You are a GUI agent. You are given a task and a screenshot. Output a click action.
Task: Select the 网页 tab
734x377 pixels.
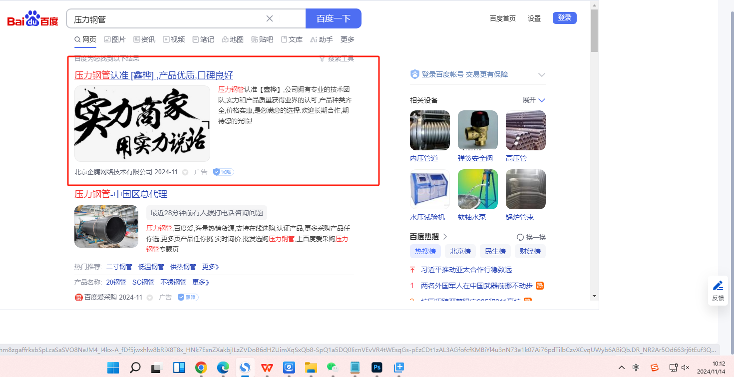(85, 39)
